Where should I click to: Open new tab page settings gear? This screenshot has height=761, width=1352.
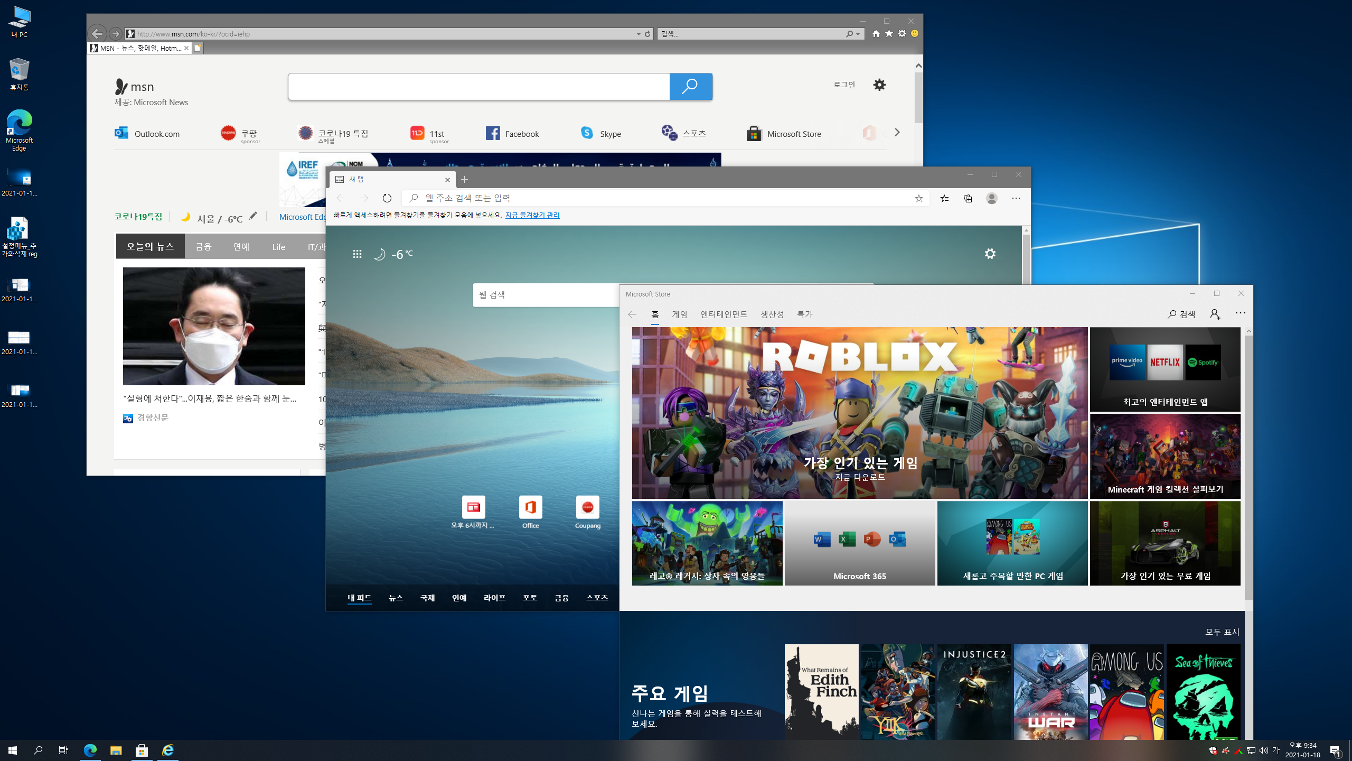[990, 254]
